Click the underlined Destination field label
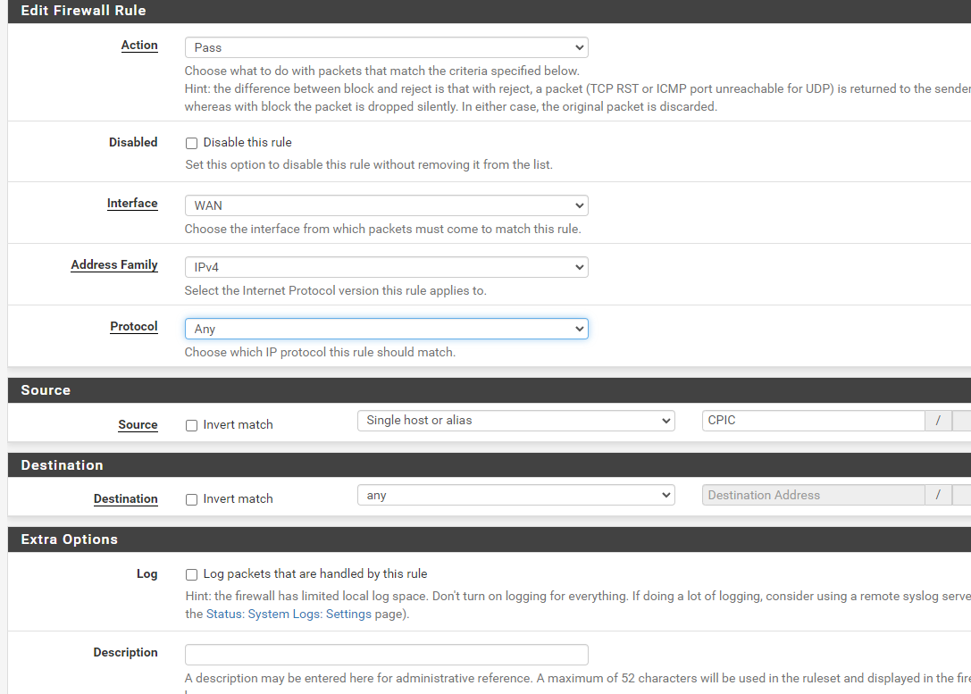 pyautogui.click(x=126, y=499)
